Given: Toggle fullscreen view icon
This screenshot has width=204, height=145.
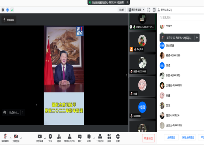Looking at the screenshot, I should (x=148, y=10).
